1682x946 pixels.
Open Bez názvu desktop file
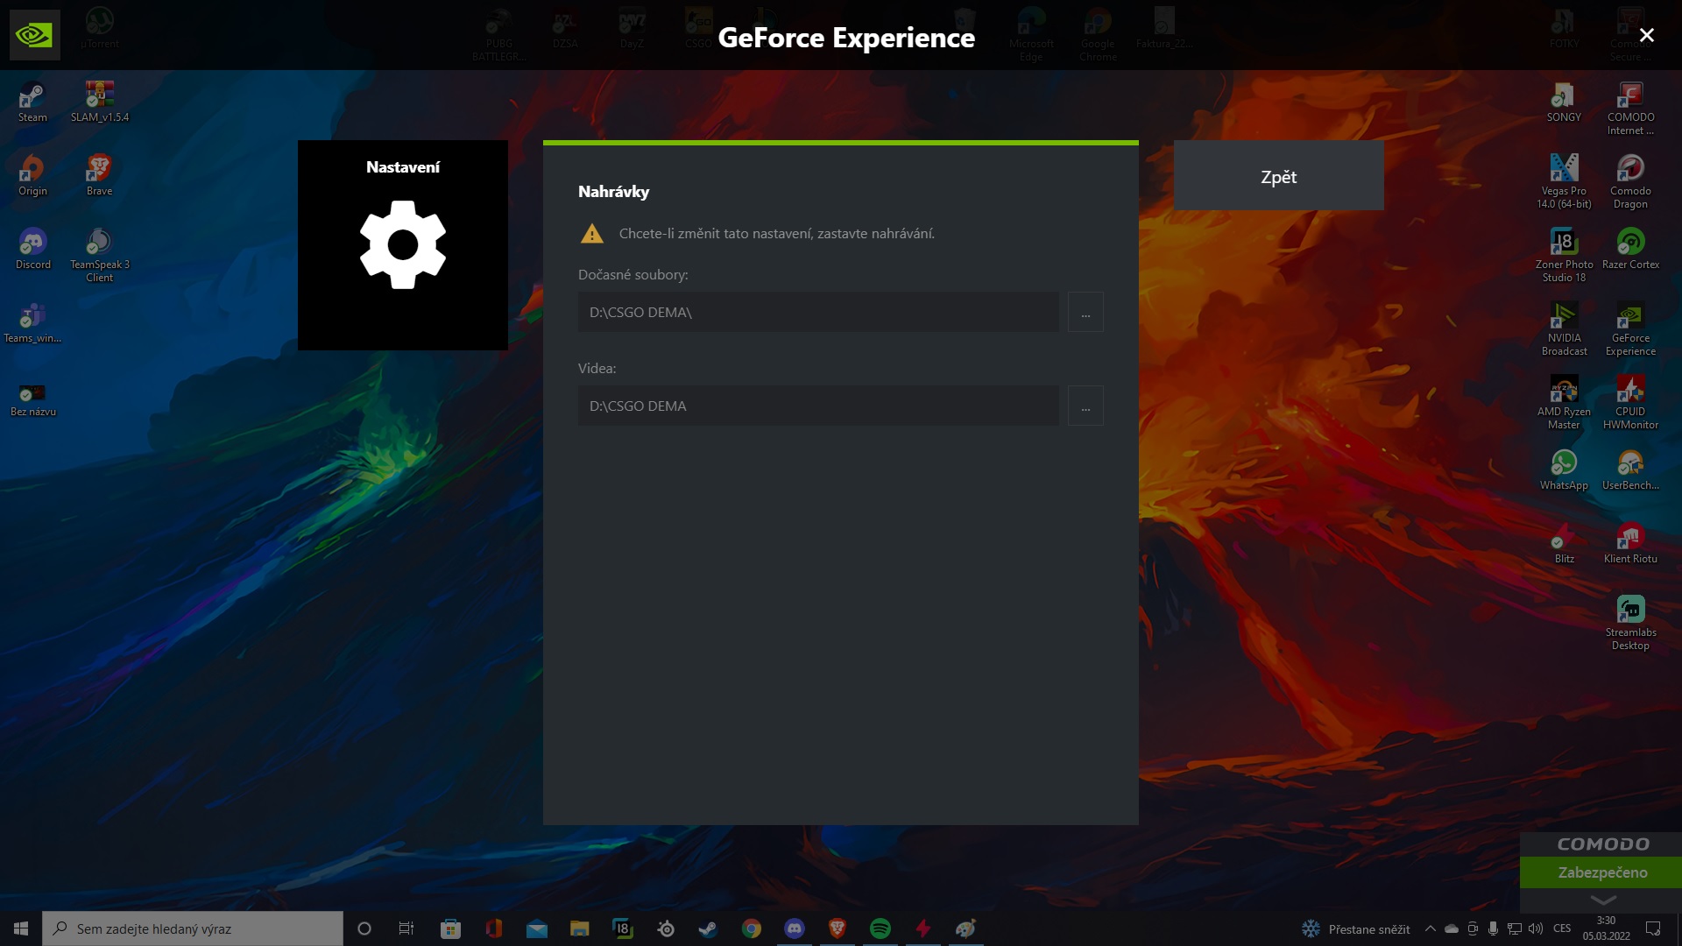[32, 399]
